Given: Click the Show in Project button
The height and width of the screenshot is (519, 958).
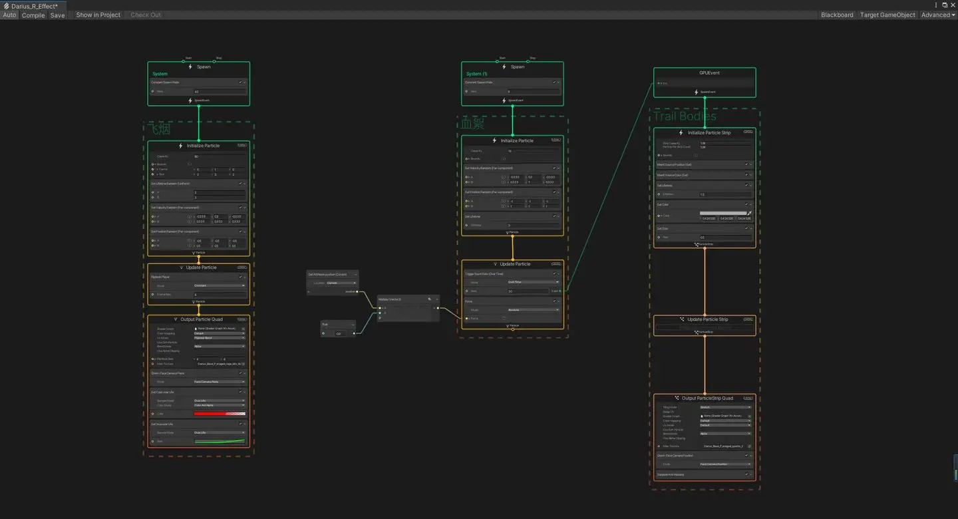Looking at the screenshot, I should 98,15.
